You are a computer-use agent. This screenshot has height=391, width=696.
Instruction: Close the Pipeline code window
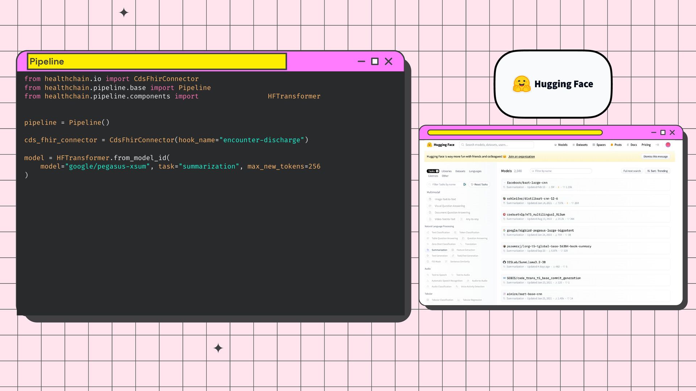(x=389, y=62)
